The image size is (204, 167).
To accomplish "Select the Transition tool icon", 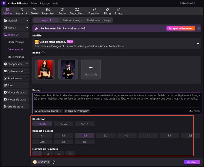I will (x=94, y=11).
